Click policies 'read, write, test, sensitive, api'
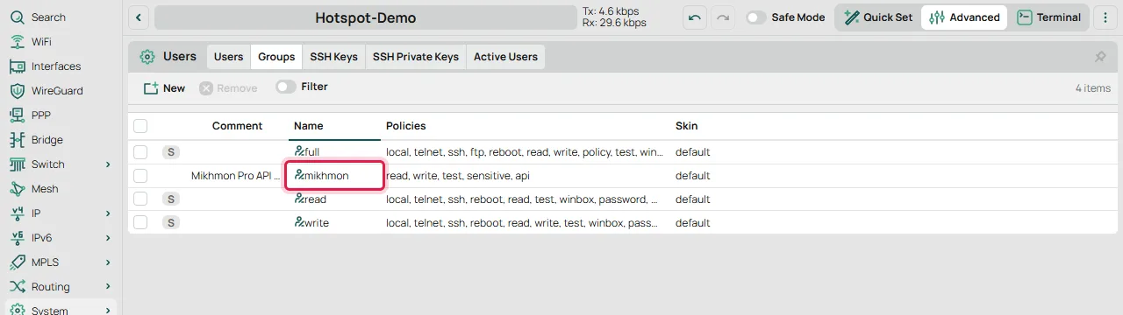 [x=458, y=176]
